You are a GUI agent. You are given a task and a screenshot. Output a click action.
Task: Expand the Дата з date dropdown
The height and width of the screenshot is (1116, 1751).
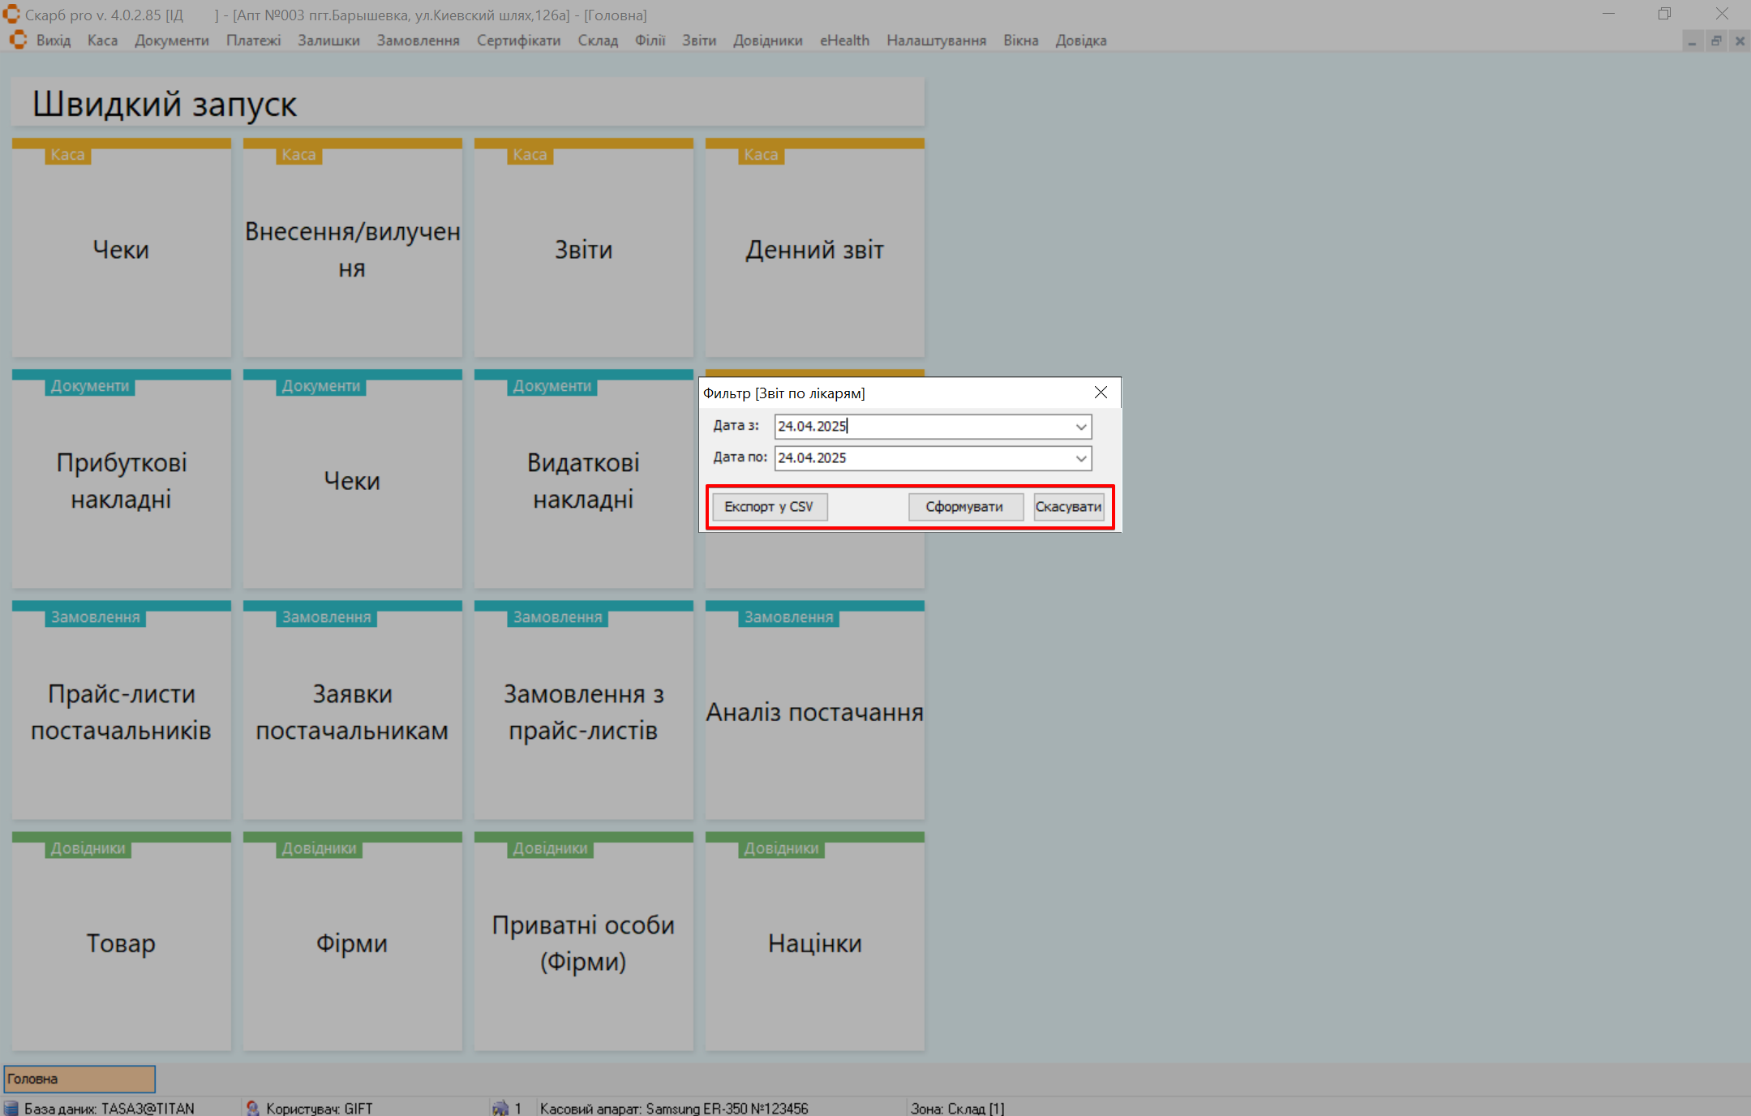pyautogui.click(x=1081, y=427)
